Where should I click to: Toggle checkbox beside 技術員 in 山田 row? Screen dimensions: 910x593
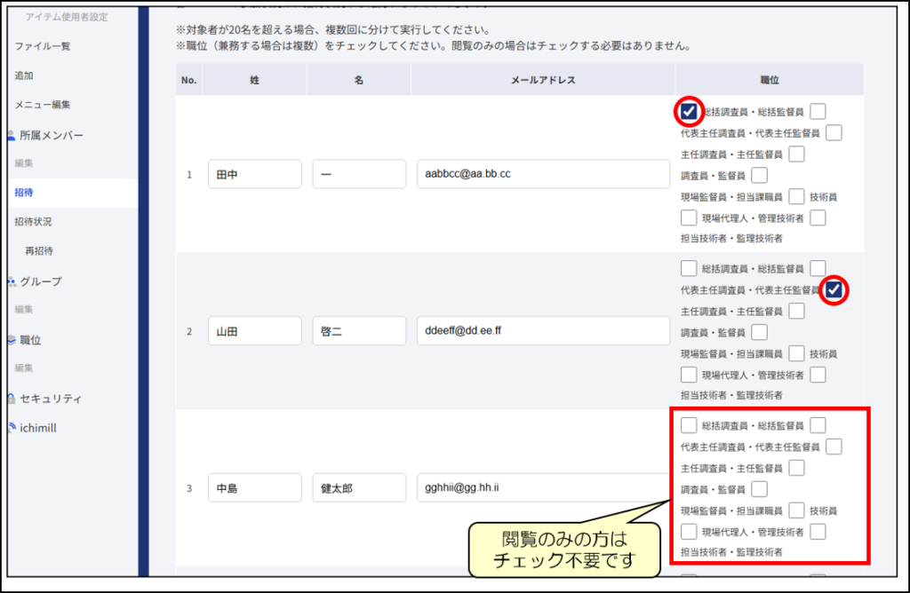pyautogui.click(x=797, y=353)
